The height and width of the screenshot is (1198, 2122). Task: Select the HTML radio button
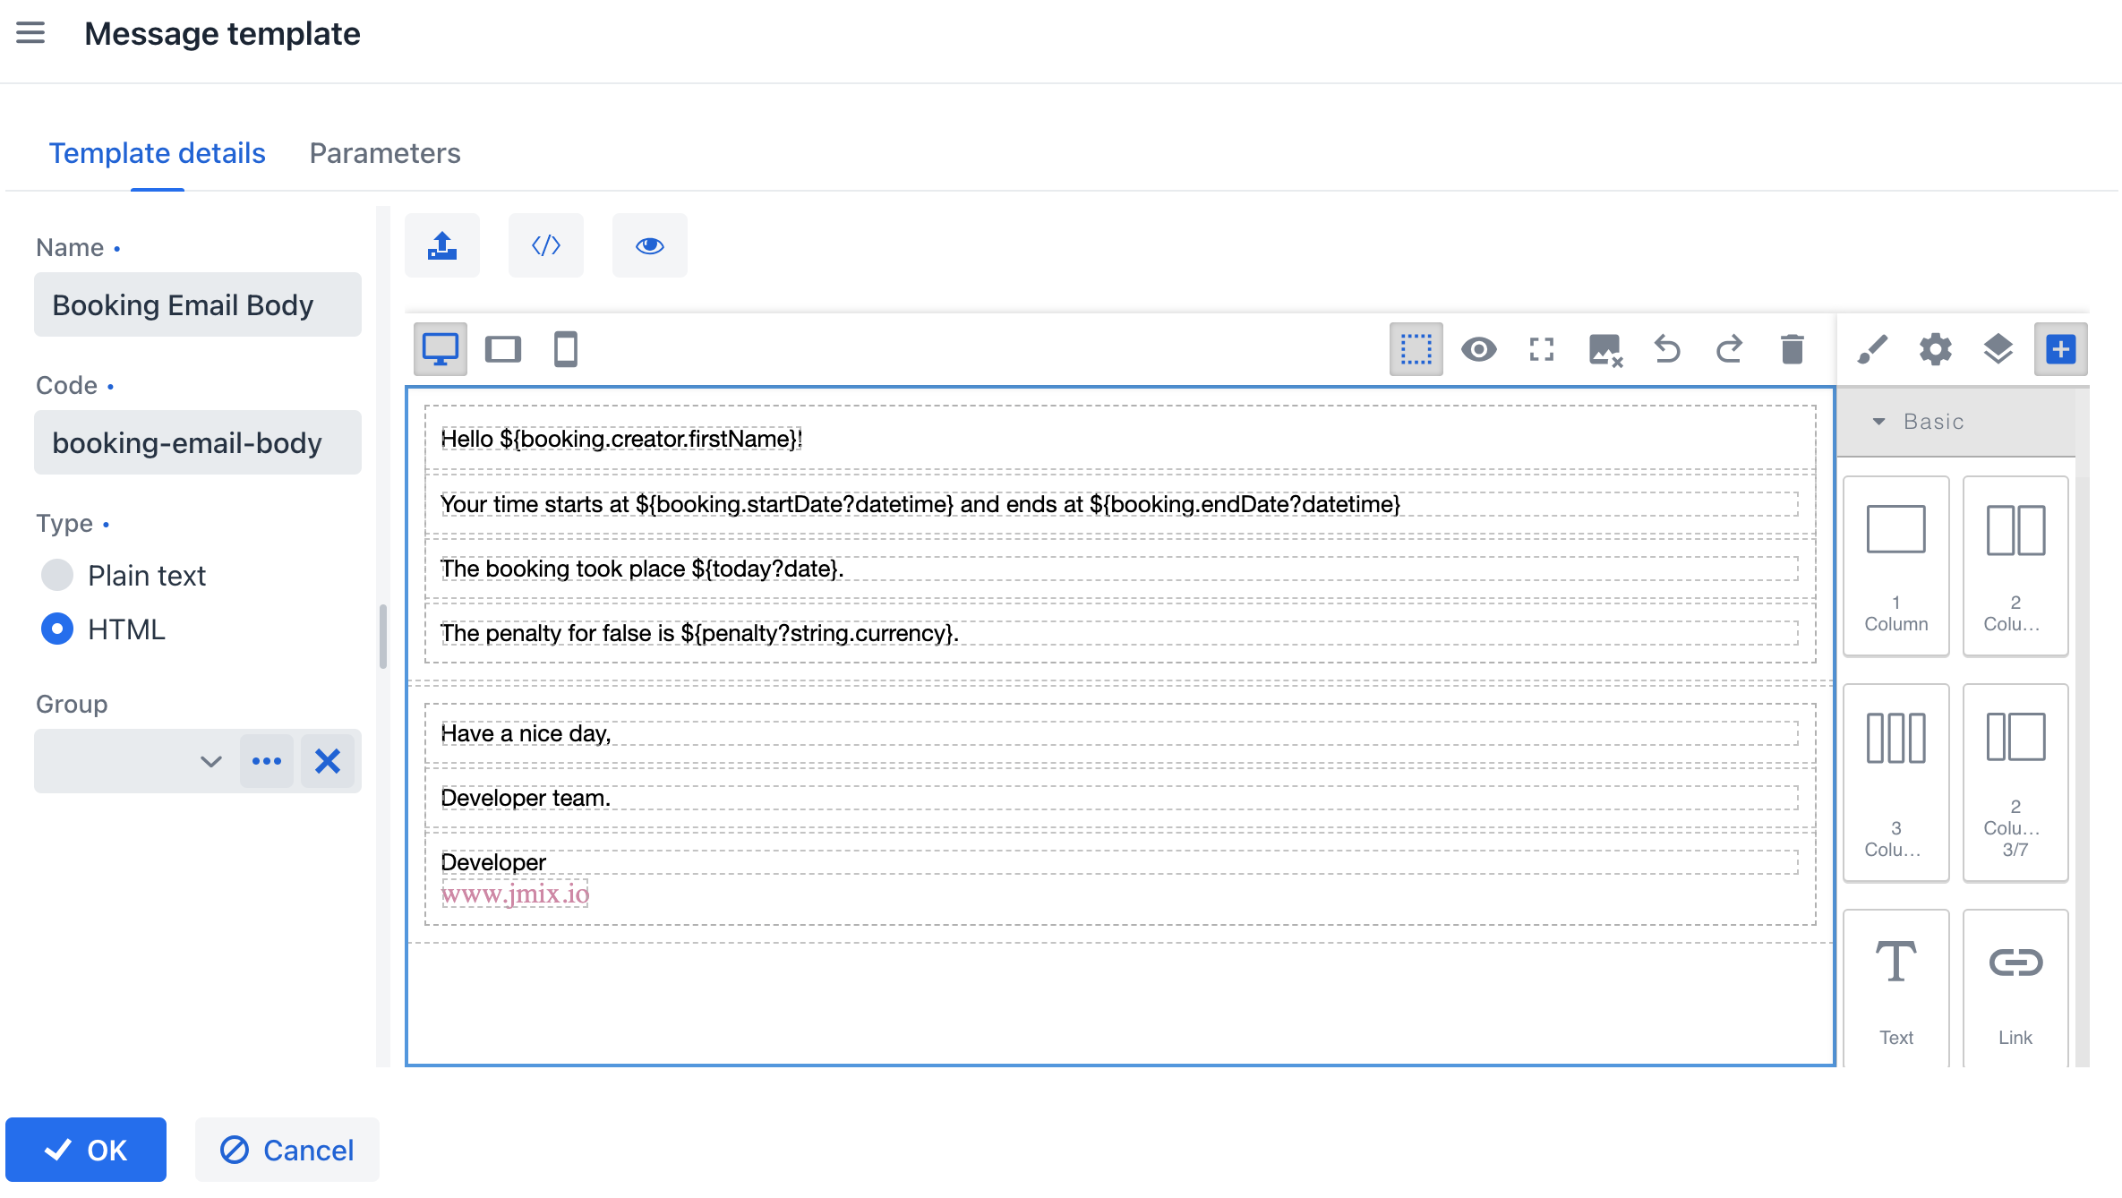pyautogui.click(x=56, y=629)
